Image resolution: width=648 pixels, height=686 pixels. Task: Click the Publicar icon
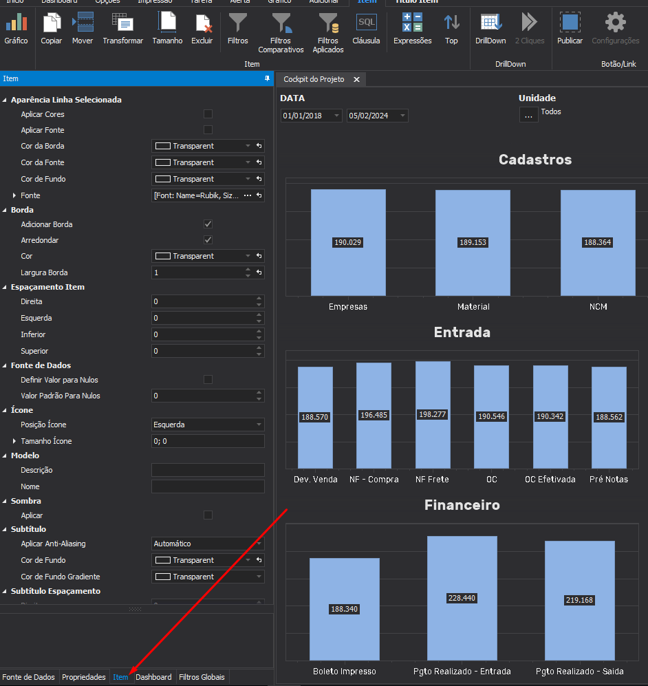tap(570, 28)
